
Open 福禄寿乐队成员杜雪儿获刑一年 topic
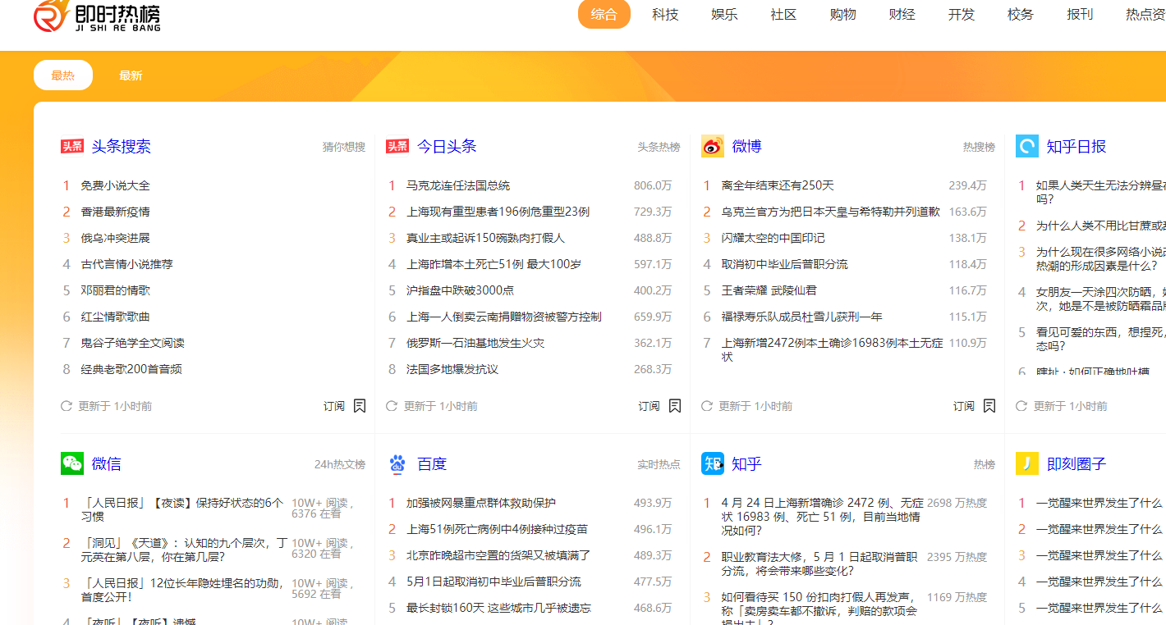[x=802, y=317]
